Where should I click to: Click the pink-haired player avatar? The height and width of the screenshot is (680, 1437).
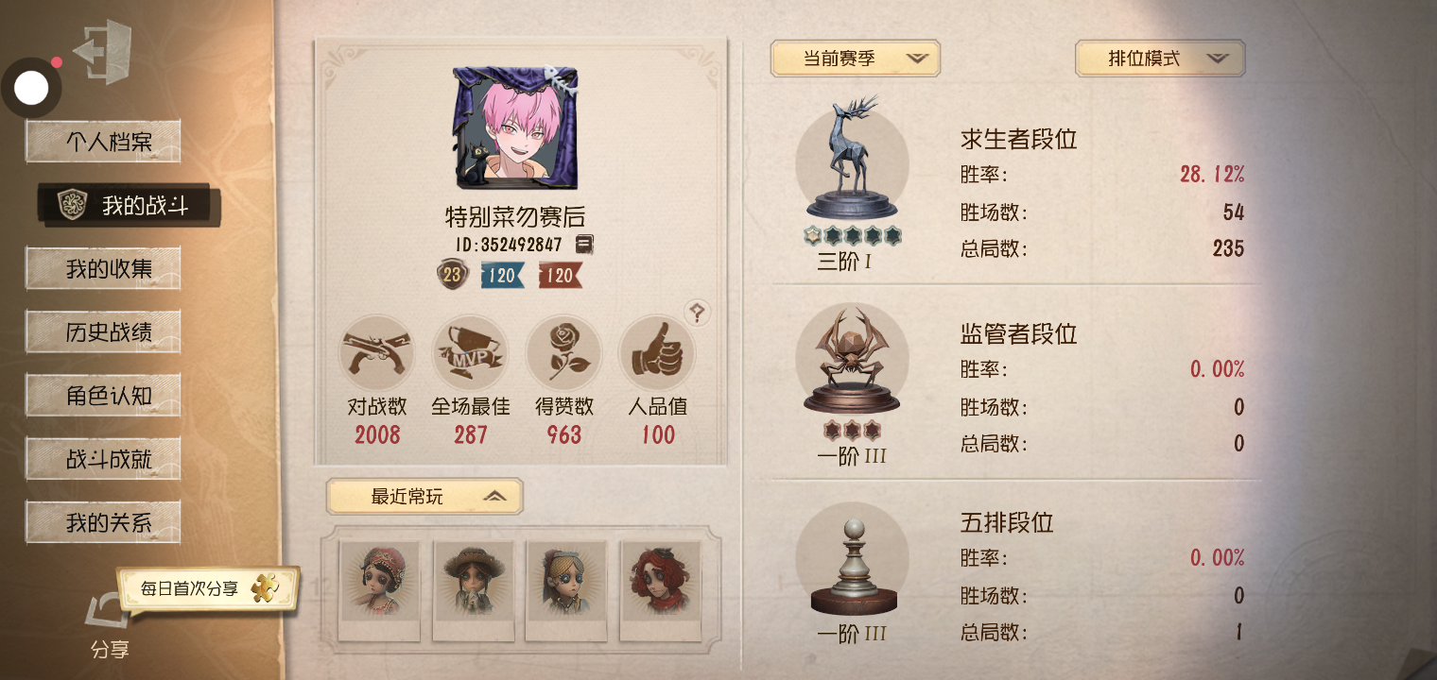[x=515, y=127]
